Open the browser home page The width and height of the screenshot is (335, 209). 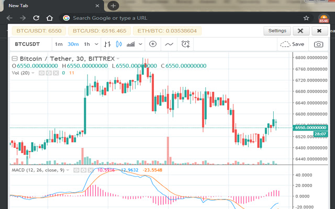49,18
